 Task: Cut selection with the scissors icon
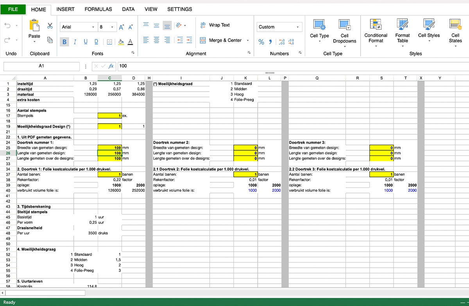tap(50, 26)
